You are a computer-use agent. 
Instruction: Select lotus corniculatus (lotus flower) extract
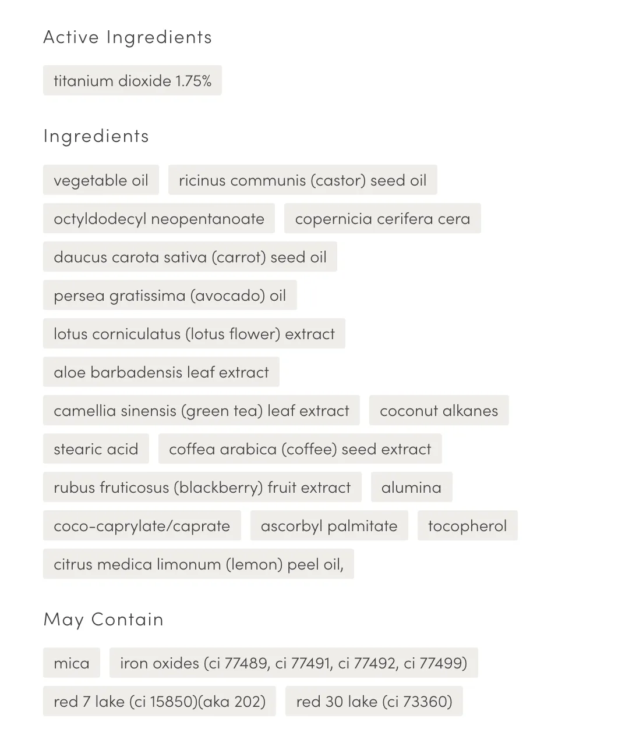point(194,333)
